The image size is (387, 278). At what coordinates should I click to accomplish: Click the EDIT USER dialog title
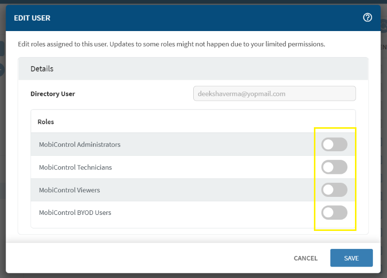click(x=32, y=18)
